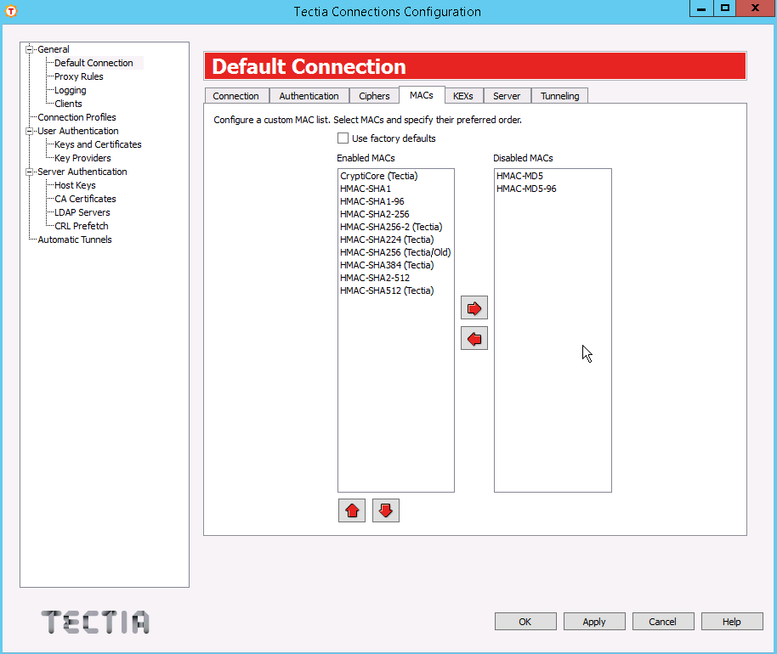
Task: Click the Apply button
Action: click(594, 622)
